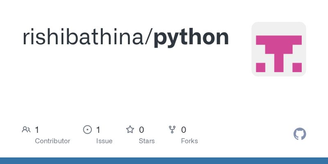Image resolution: width=328 pixels, height=164 pixels.
Task: Click the contributors people icon
Action: click(x=26, y=130)
